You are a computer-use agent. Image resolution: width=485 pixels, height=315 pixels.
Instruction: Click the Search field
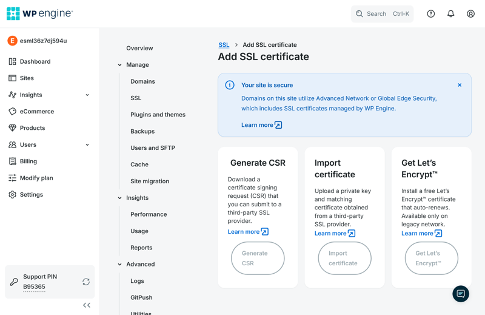[x=382, y=13]
